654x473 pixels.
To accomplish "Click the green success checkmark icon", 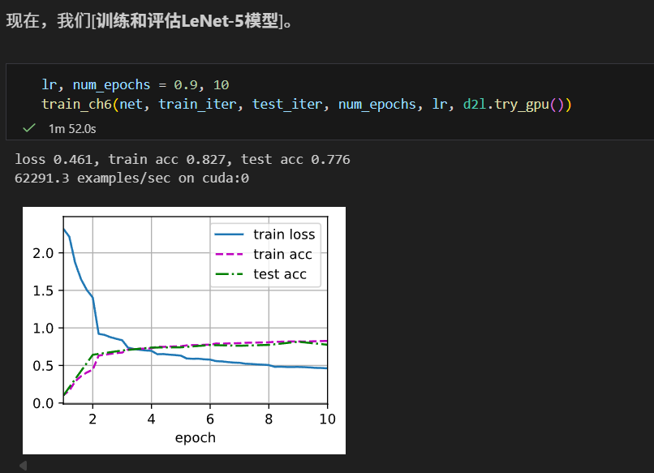I will click(29, 128).
